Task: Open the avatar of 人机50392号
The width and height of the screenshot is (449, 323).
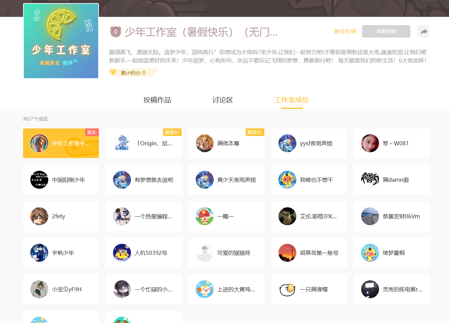Action: click(x=122, y=253)
